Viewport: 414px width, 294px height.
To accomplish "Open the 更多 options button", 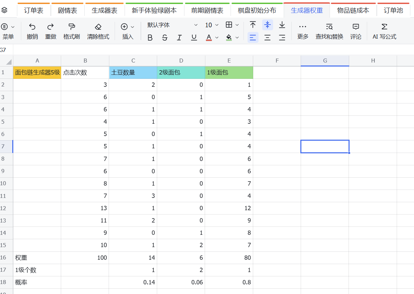I will pos(303,31).
